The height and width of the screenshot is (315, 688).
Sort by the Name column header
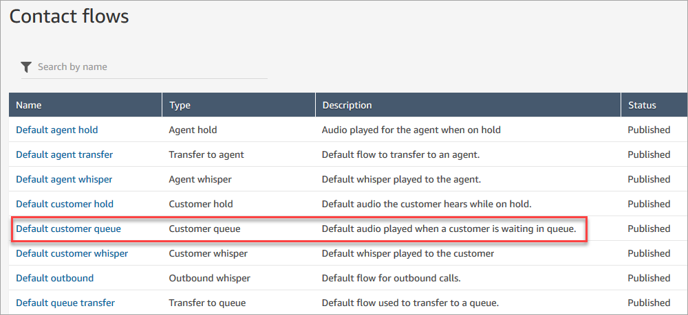29,105
